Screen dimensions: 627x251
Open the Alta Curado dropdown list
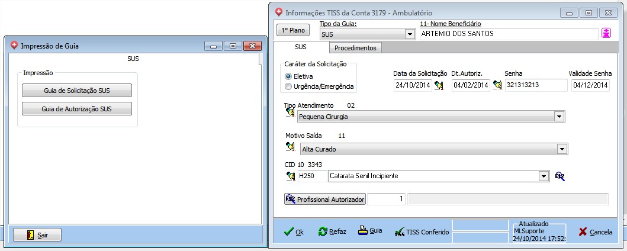pos(562,149)
